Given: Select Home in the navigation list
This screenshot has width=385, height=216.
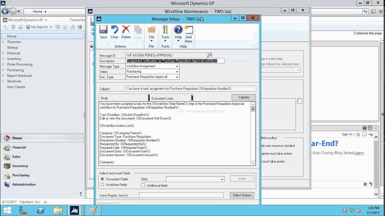Looking at the screenshot, I should [42, 36].
